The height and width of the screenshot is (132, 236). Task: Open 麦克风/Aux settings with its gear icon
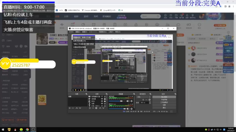[x=132, y=109]
